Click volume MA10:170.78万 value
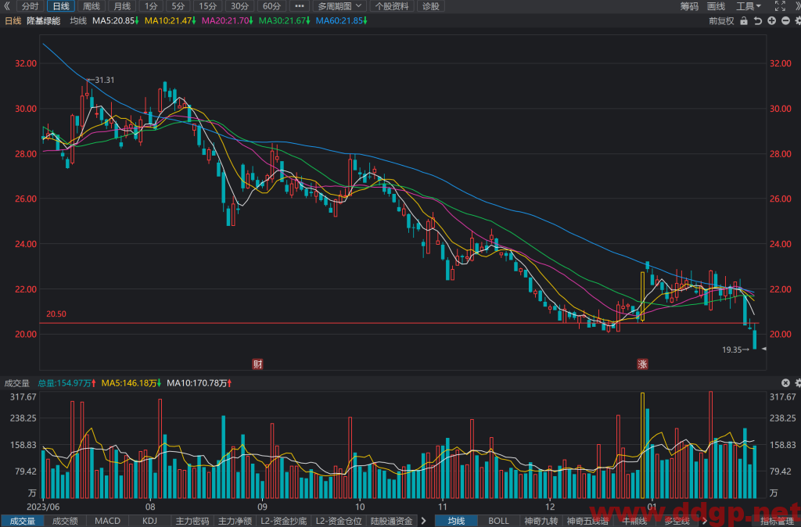The height and width of the screenshot is (527, 801). click(x=199, y=383)
